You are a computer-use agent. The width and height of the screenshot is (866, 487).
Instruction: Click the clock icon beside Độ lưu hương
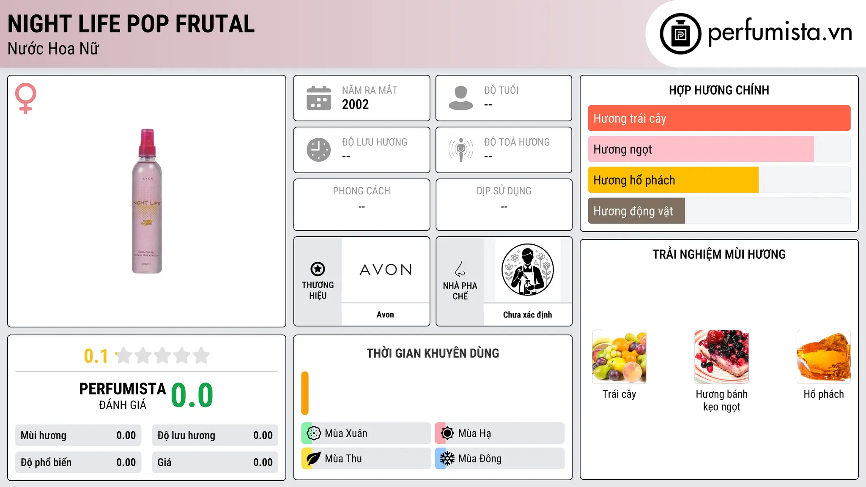[319, 150]
